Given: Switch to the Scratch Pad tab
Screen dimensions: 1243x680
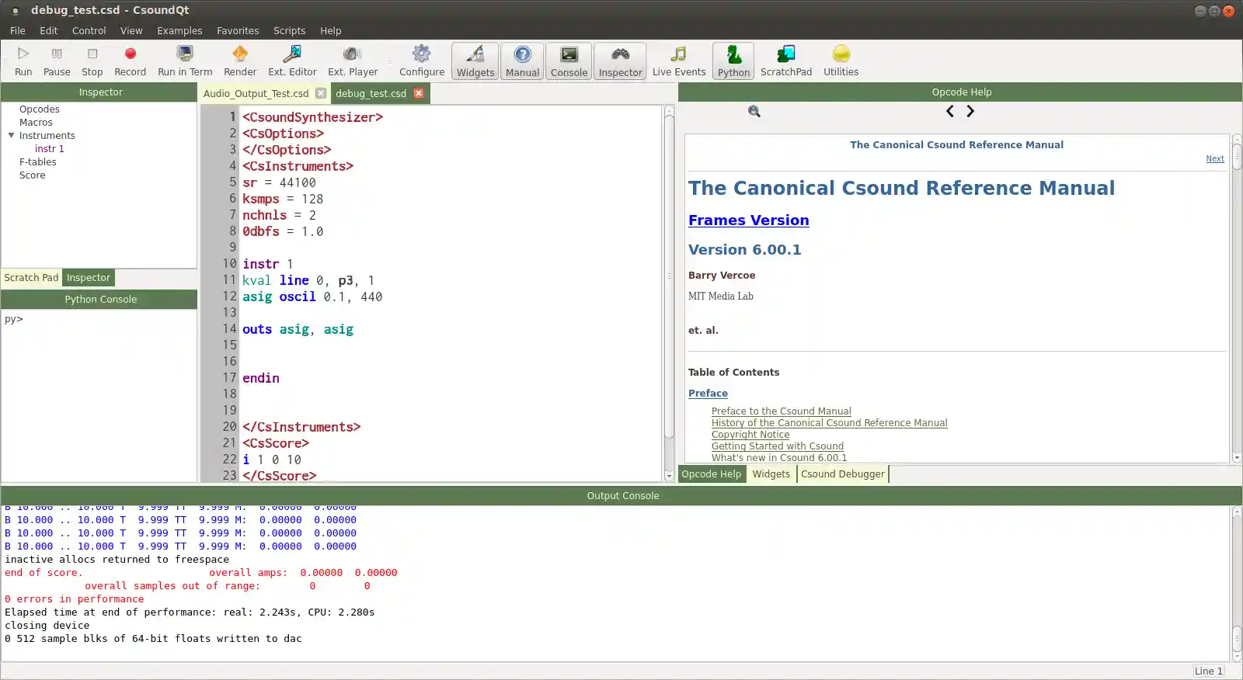Looking at the screenshot, I should tap(31, 278).
